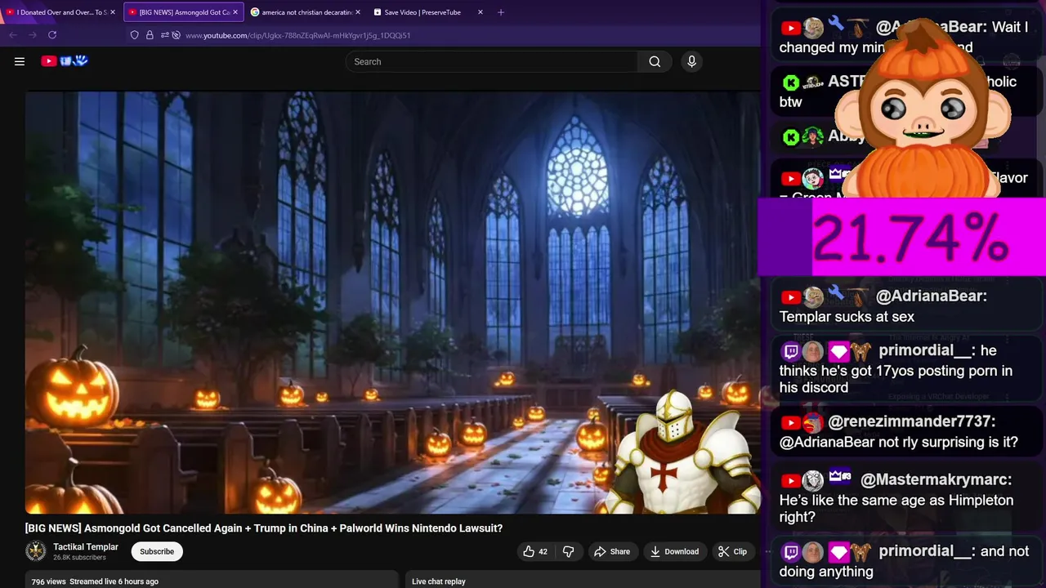The height and width of the screenshot is (588, 1046).
Task: Click the knight templar mascot in video
Action: click(681, 451)
